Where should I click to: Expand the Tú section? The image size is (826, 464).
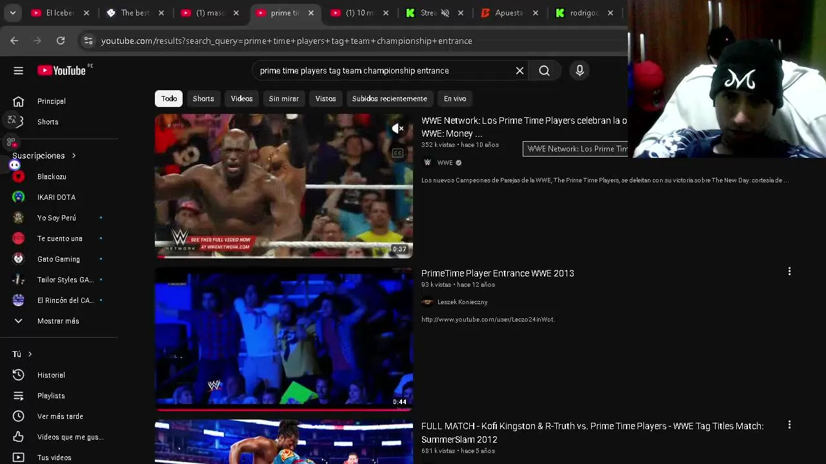coord(22,354)
